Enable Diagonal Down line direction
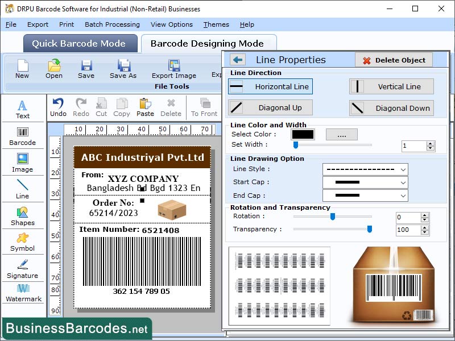This screenshot has height=341, width=455. tap(391, 108)
